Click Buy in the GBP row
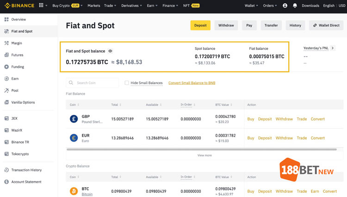 click(250, 119)
